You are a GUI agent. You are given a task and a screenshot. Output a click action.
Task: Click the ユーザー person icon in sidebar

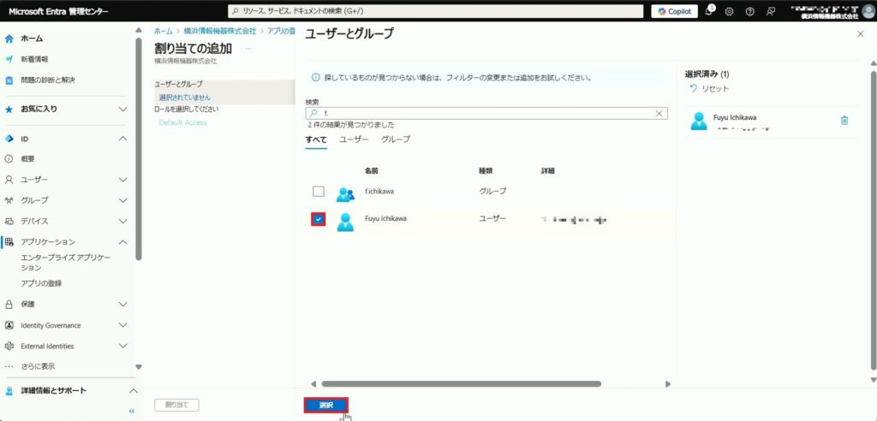coord(9,180)
